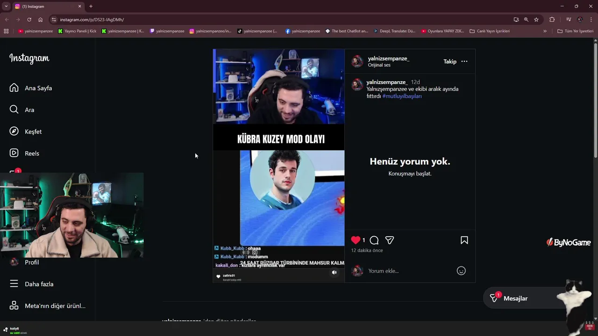Open the Ara search item
598x336 pixels.
pyautogui.click(x=22, y=110)
